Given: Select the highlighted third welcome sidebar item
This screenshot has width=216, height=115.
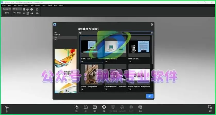Looking at the screenshot, I should [x=66, y=38].
